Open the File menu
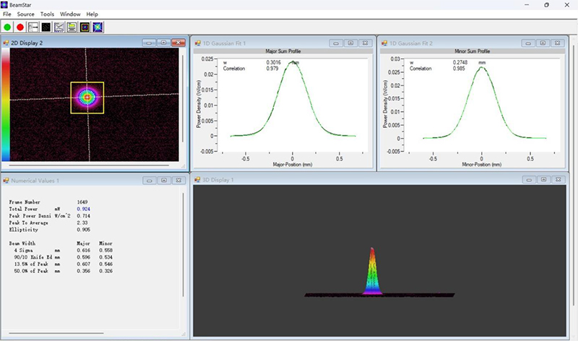 tap(7, 14)
